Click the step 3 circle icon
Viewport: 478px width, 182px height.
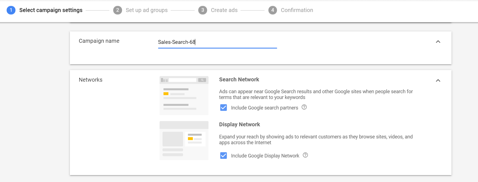[x=203, y=10]
